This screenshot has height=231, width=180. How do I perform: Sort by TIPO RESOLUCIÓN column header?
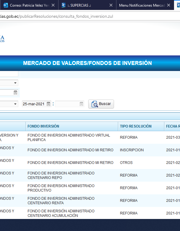coord(136,126)
